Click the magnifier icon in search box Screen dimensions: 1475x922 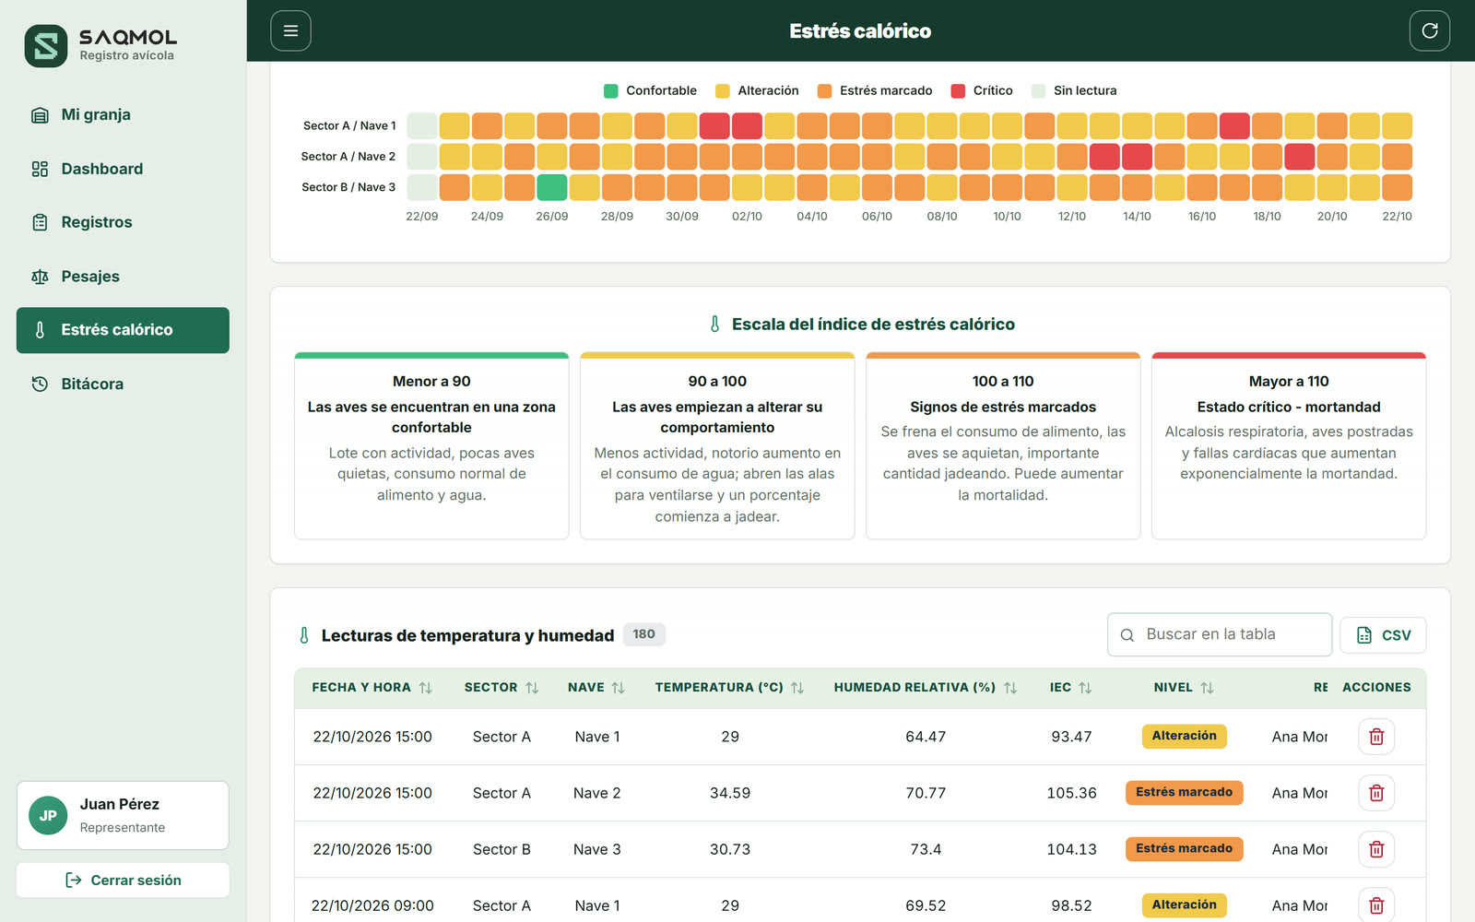[1127, 635]
